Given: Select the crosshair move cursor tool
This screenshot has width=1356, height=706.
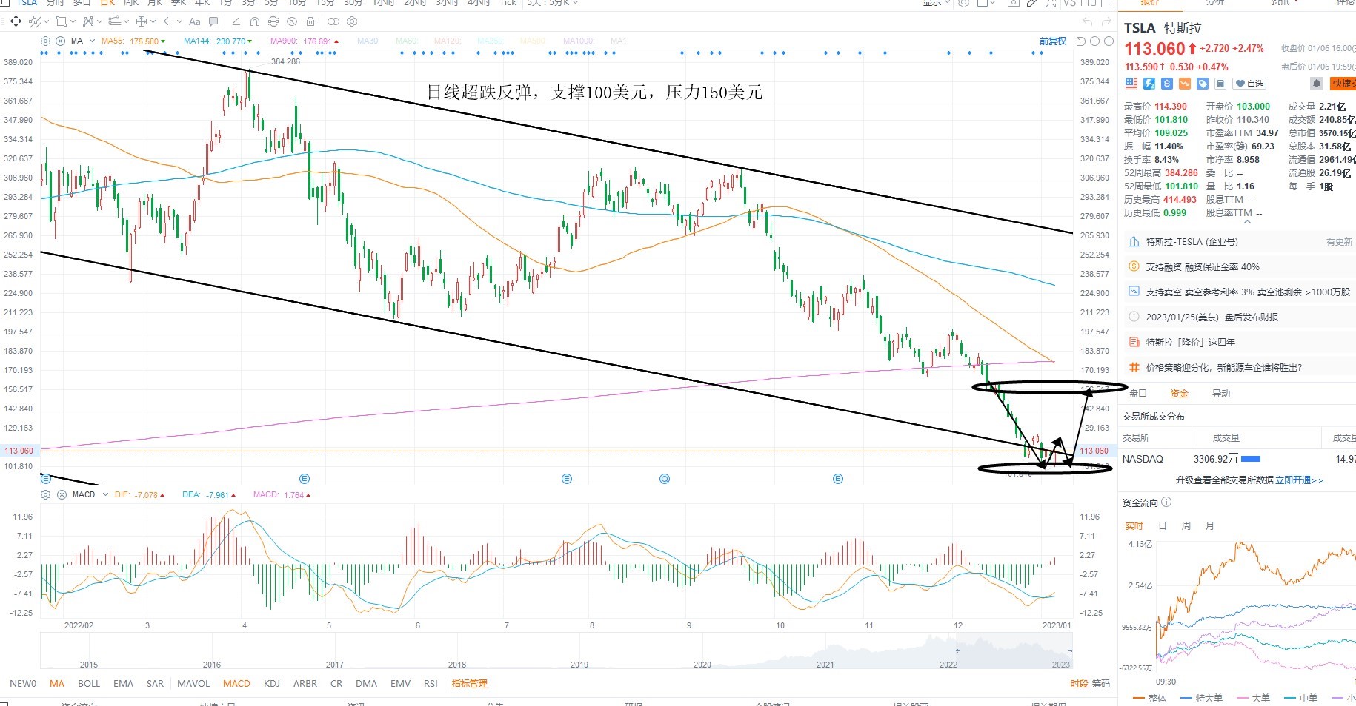Looking at the screenshot, I should 16,21.
